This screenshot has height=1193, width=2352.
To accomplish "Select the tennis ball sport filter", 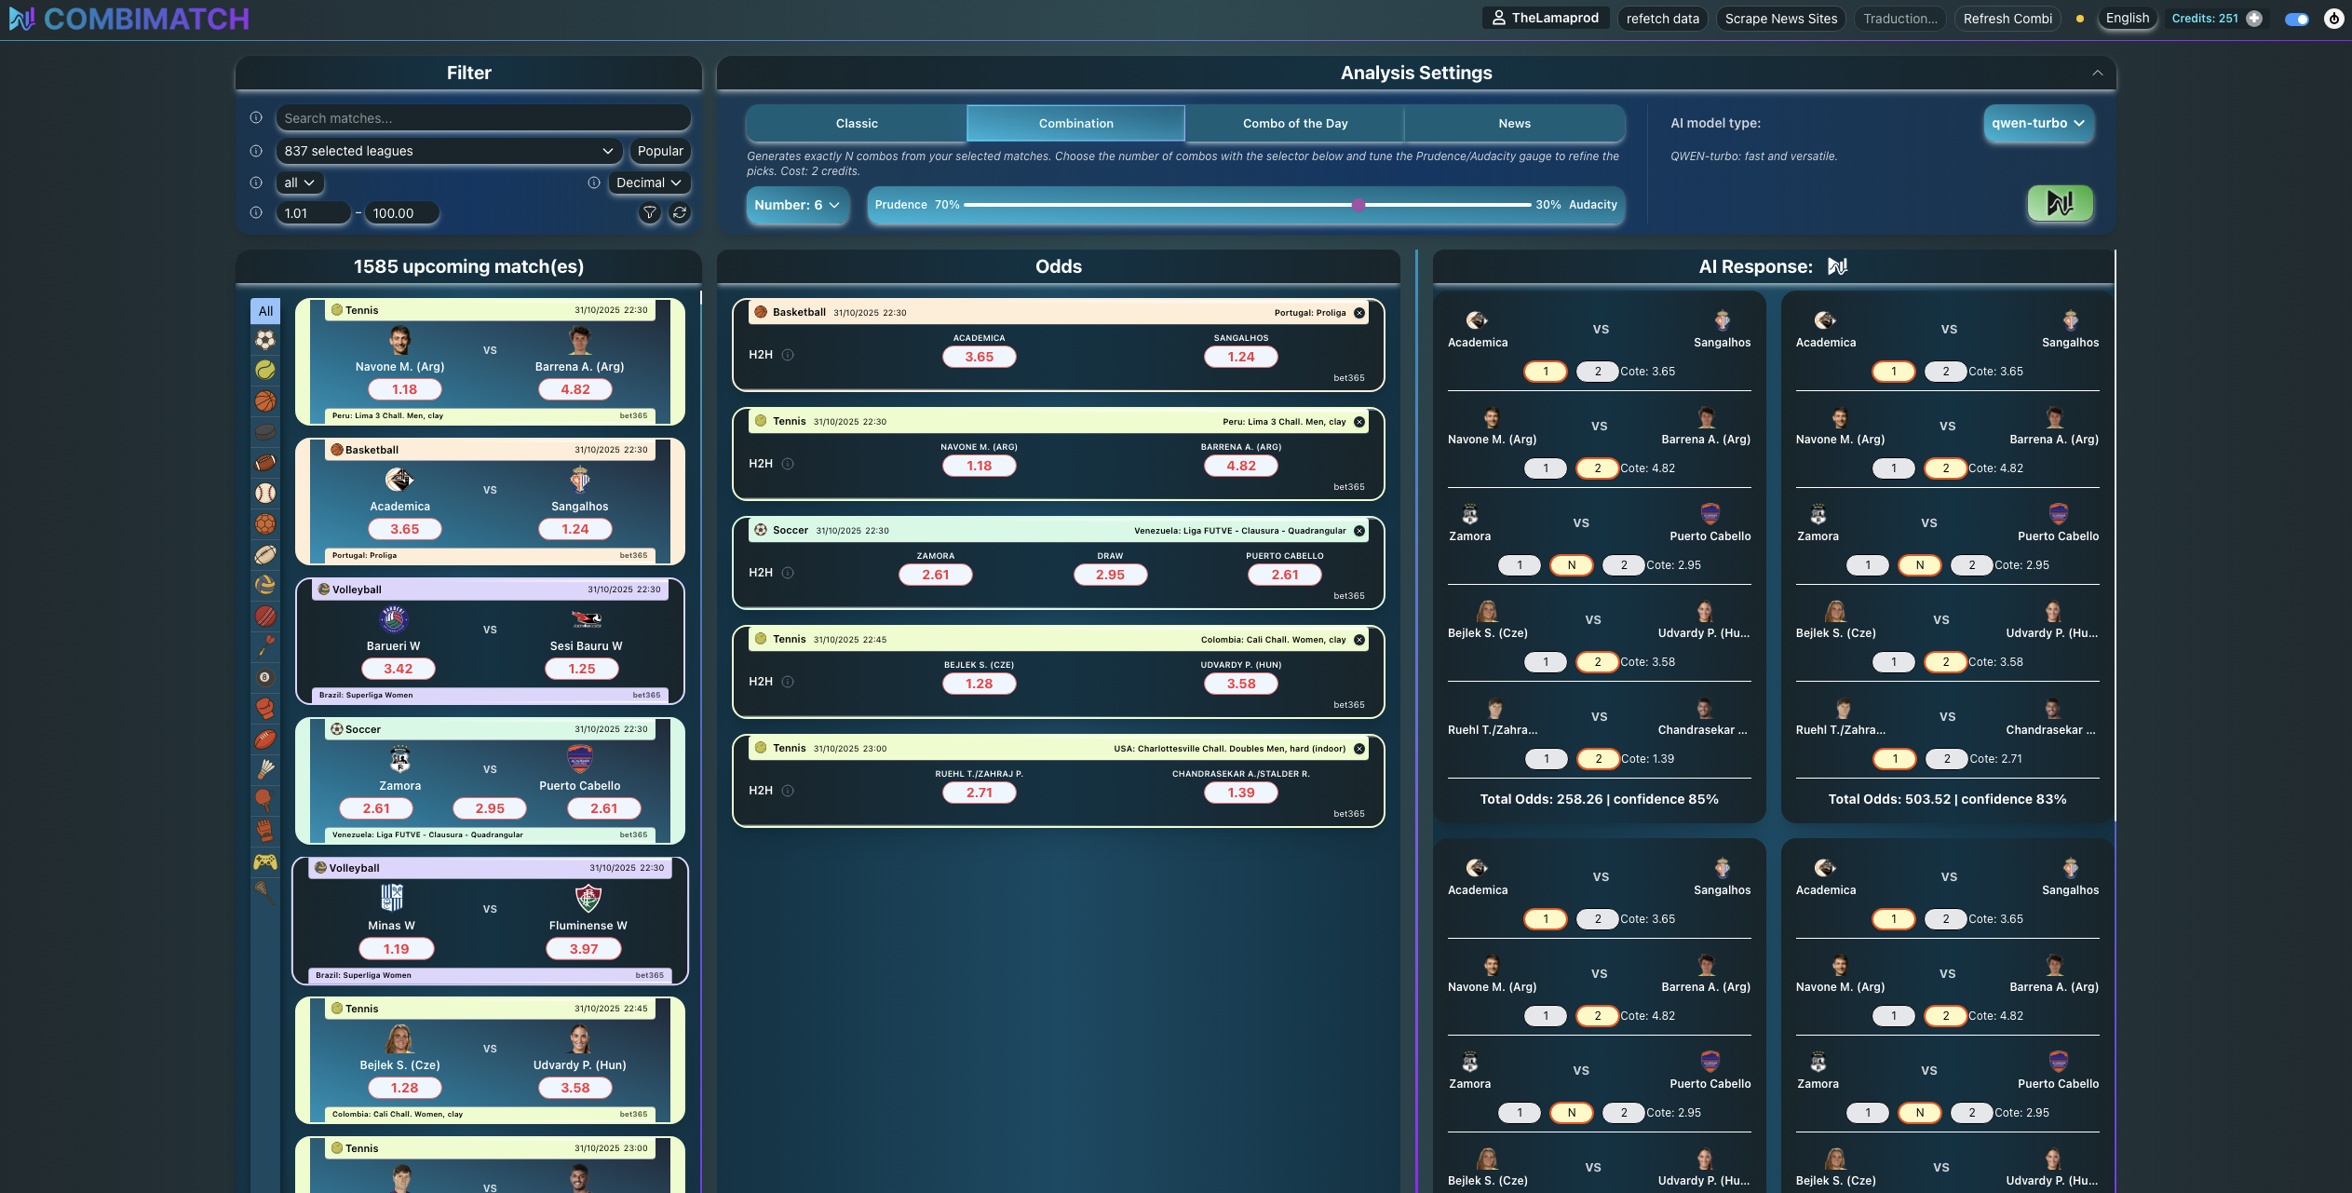I will point(265,370).
